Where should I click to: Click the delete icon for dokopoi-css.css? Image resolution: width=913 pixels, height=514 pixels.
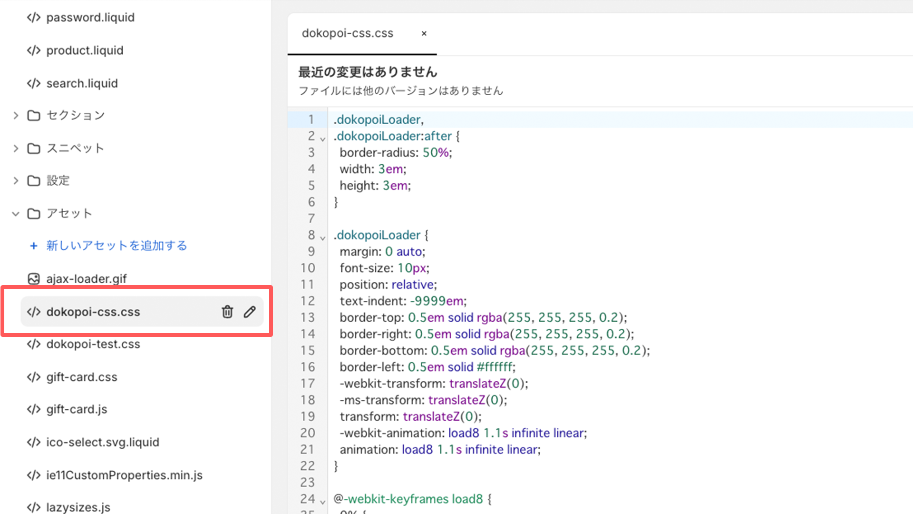(x=227, y=311)
